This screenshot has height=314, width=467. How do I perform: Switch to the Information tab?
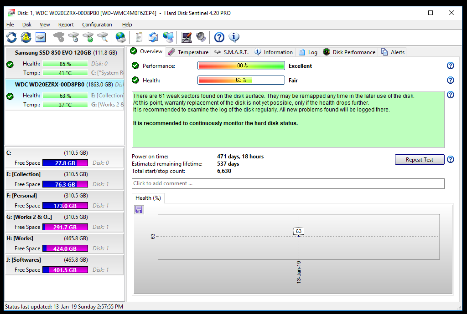[274, 52]
